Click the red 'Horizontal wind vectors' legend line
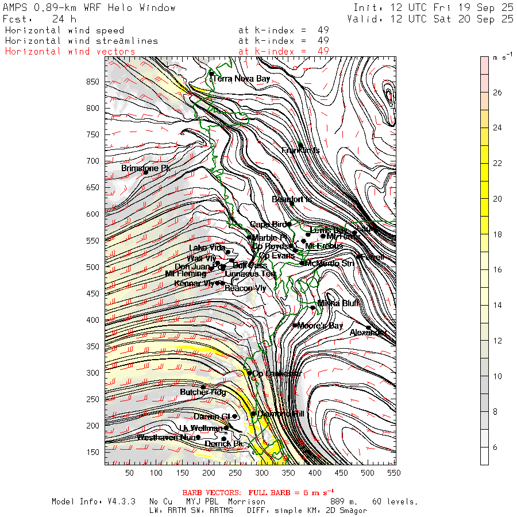 click(x=70, y=52)
